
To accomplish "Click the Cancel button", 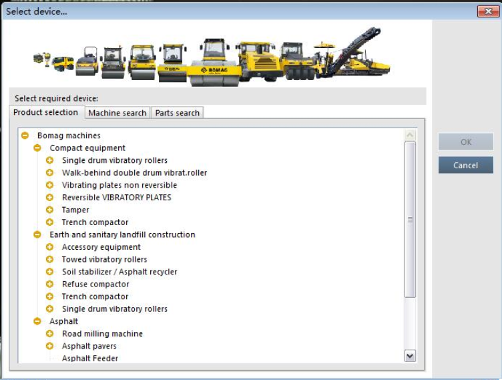I will click(x=466, y=166).
